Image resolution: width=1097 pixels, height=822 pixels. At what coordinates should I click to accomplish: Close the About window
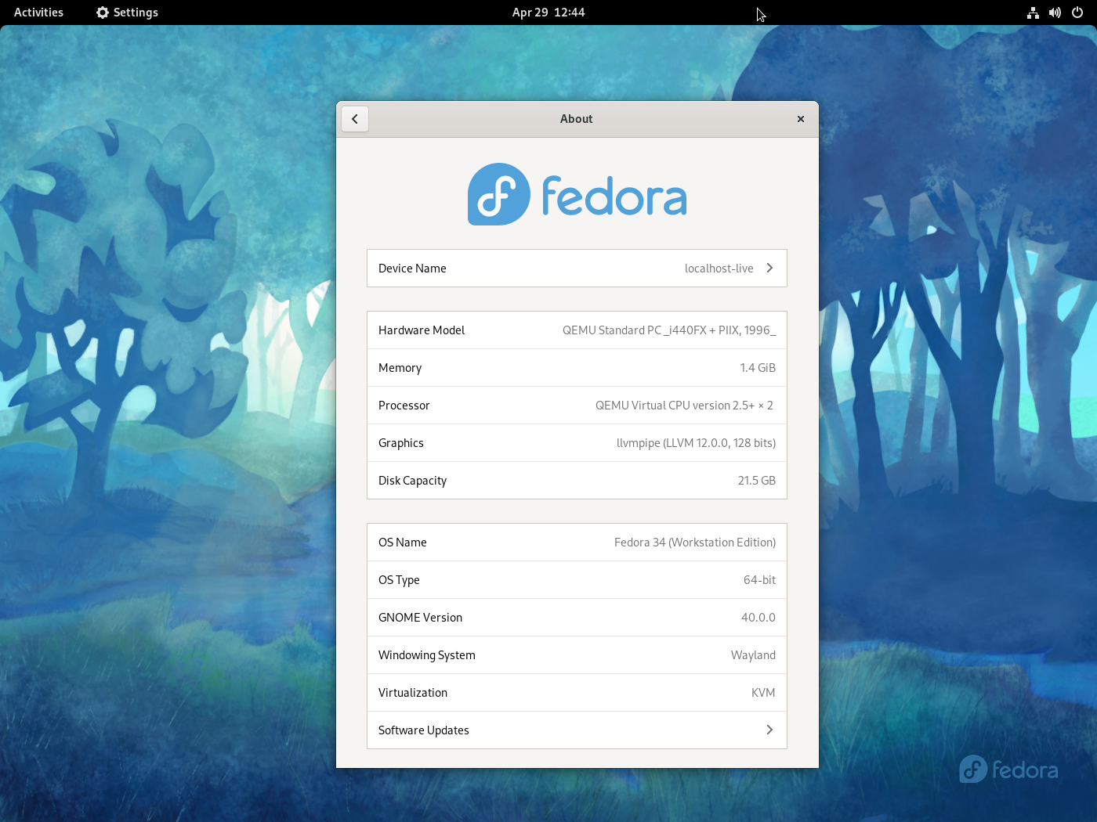[x=801, y=119]
